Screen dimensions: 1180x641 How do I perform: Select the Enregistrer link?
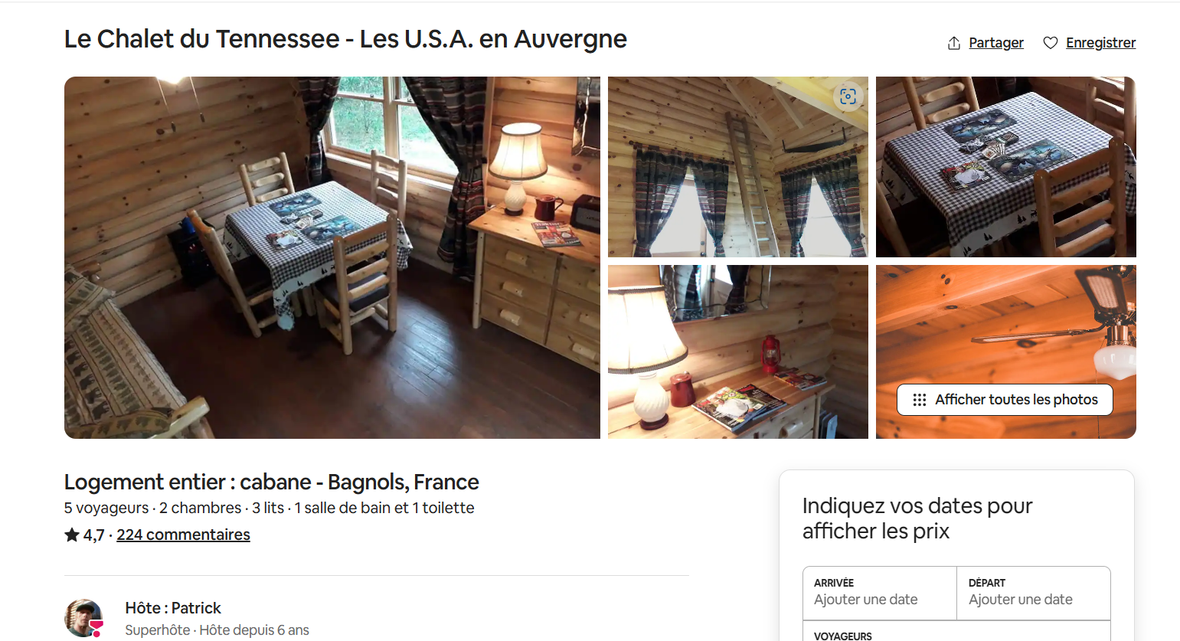[1100, 43]
